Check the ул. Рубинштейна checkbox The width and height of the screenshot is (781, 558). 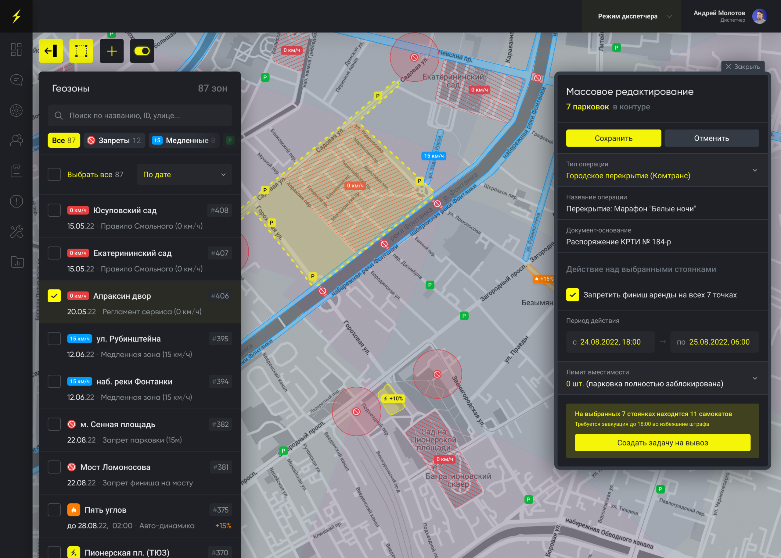point(54,339)
